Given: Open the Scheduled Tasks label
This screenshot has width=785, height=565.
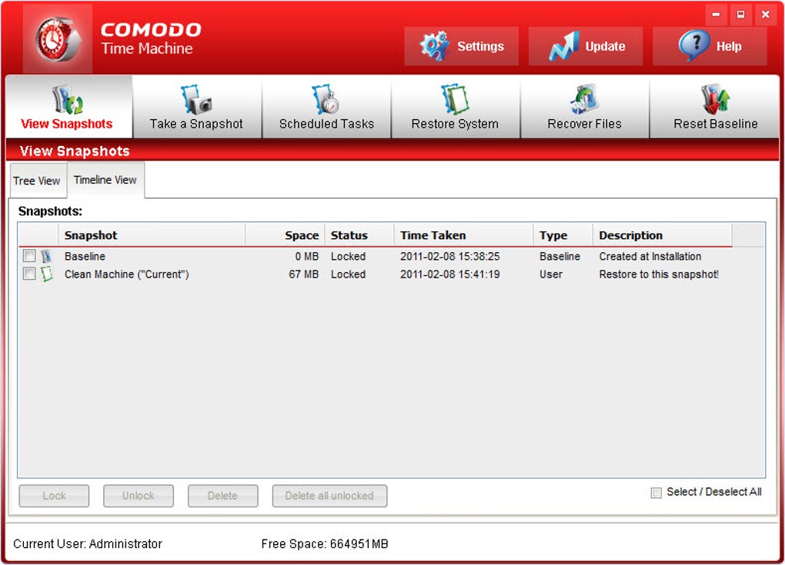Looking at the screenshot, I should click(326, 124).
